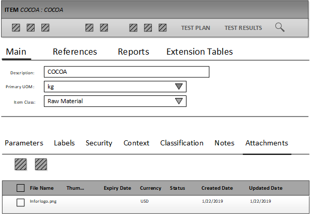Expand the Primary UOM dropdown
This screenshot has width=311, height=214.
pyautogui.click(x=179, y=87)
